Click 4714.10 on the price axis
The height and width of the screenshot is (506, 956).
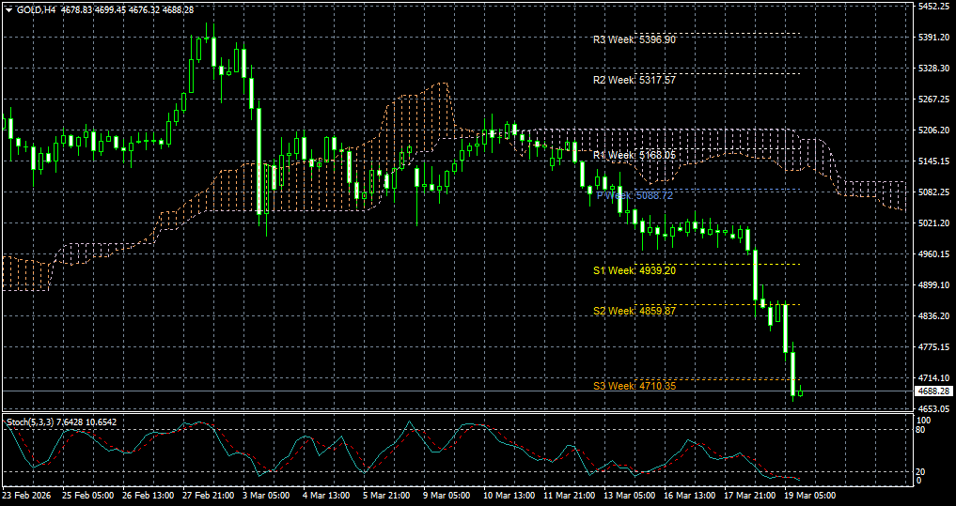point(934,378)
